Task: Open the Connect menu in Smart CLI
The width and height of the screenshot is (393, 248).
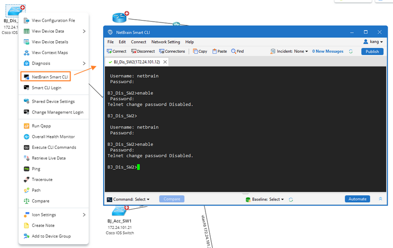Action: pos(138,42)
